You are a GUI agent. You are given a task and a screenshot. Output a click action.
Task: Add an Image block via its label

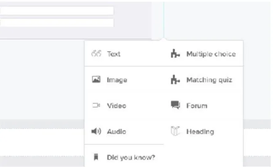(117, 80)
